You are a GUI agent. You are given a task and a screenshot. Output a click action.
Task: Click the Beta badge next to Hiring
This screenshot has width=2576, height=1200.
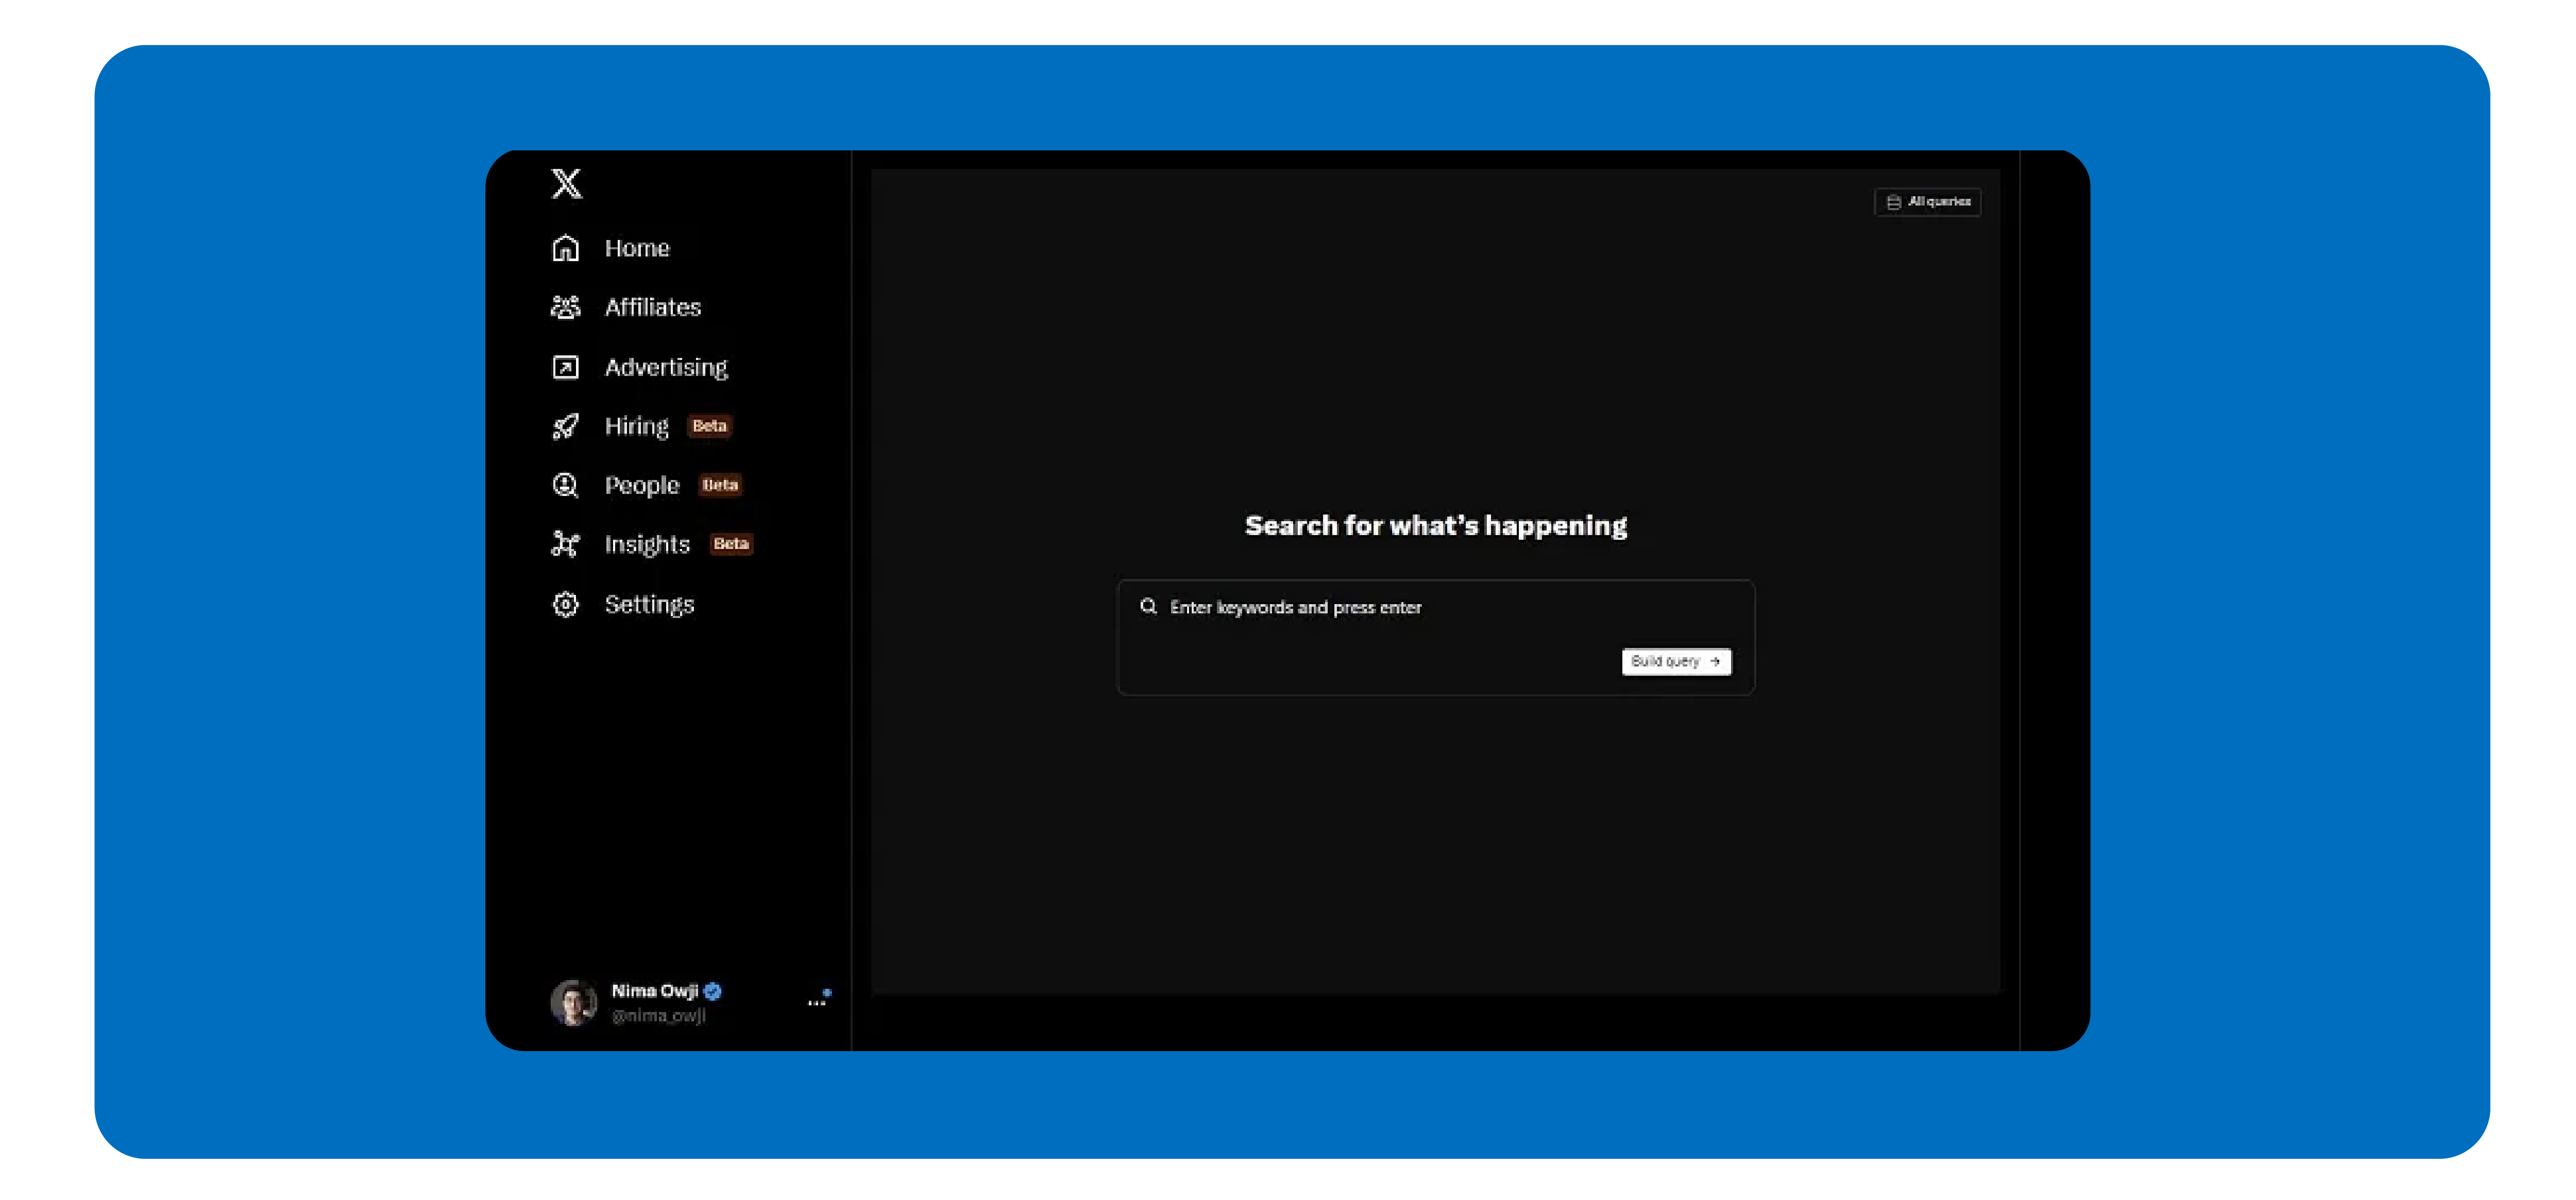[x=709, y=426]
